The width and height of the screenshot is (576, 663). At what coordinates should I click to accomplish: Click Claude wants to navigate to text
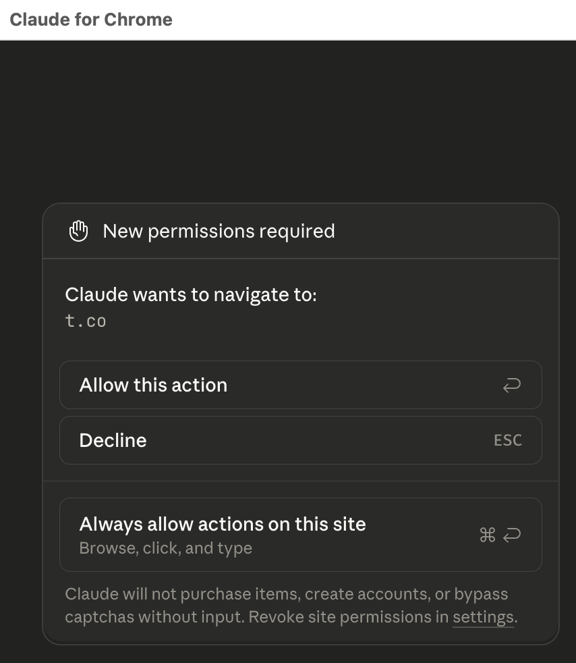tap(190, 294)
